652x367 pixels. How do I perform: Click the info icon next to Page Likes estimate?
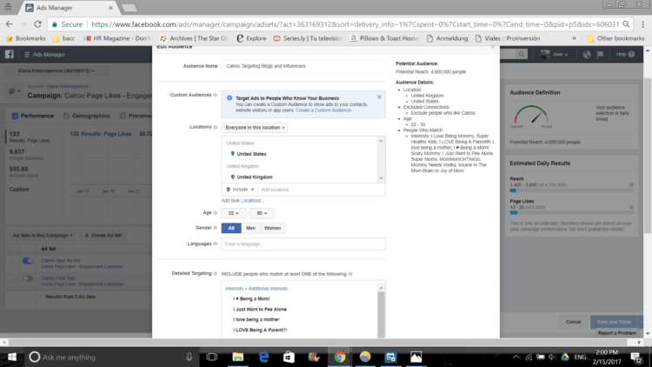(631, 207)
